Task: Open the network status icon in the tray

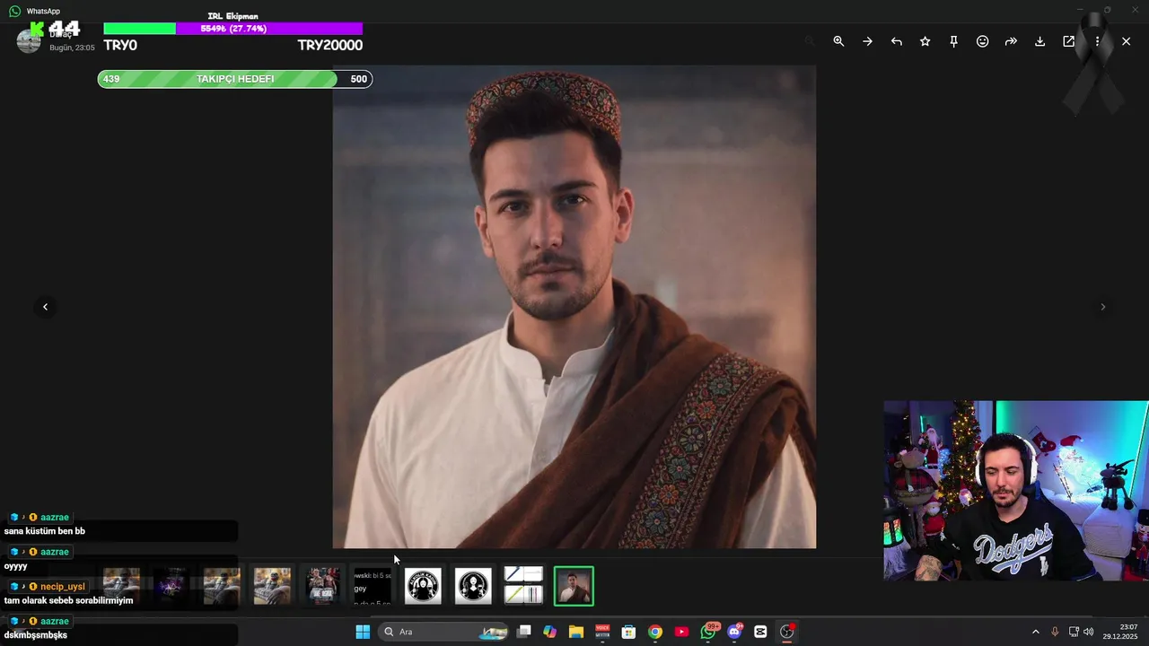Action: point(1074,632)
